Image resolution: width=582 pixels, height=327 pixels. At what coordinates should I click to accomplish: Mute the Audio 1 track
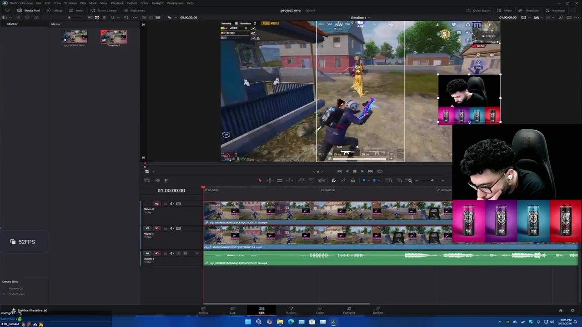pyautogui.click(x=185, y=253)
